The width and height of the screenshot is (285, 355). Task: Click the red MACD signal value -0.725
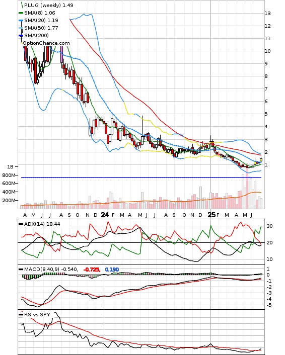(x=92, y=270)
